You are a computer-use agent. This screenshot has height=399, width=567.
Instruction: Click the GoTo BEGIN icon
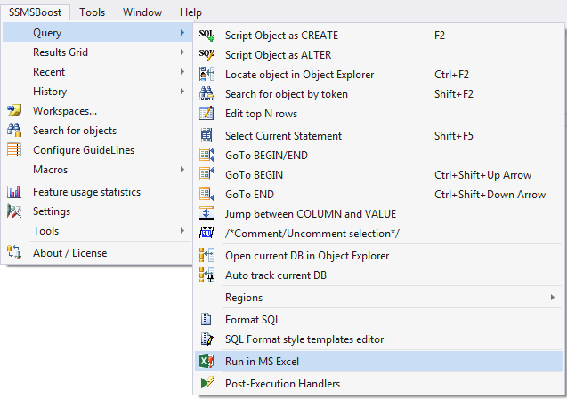click(x=207, y=175)
